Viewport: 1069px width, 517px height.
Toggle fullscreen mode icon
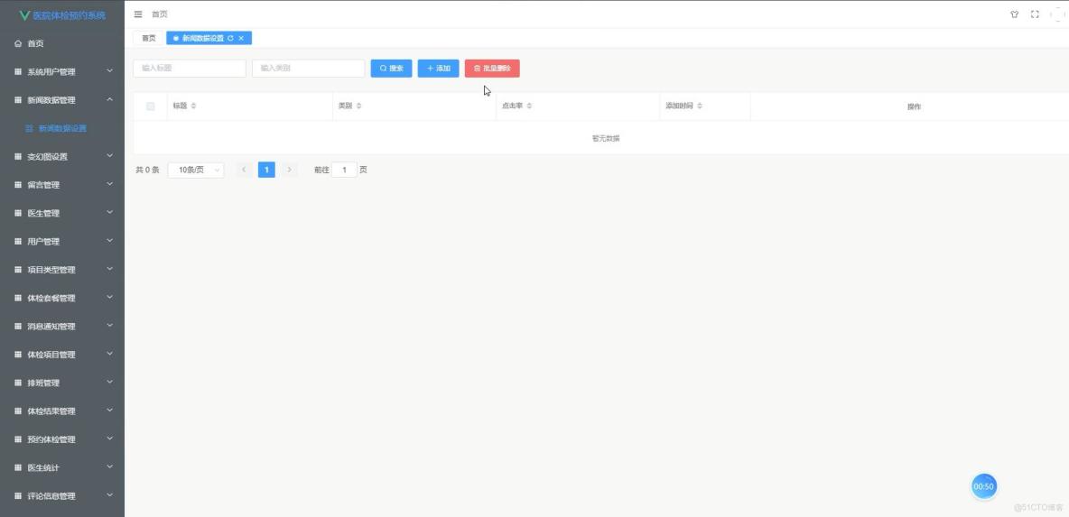point(1035,14)
